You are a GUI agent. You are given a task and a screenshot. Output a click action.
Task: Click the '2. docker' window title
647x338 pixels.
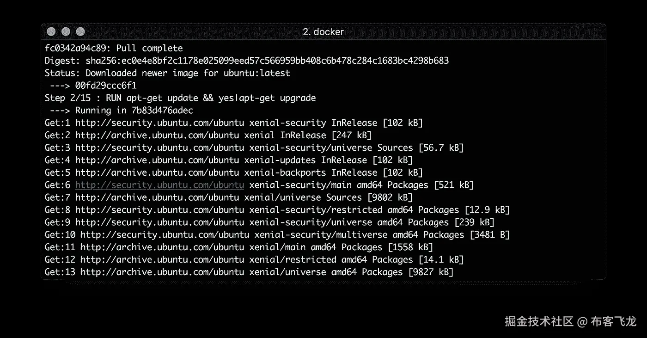point(323,32)
